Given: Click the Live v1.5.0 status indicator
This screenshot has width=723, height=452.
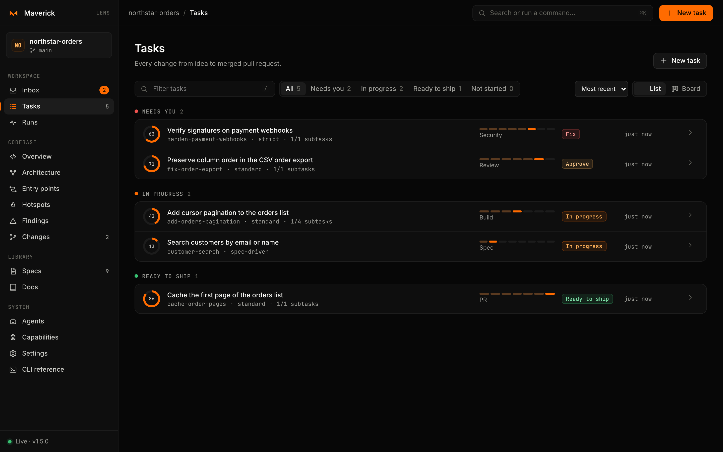Looking at the screenshot, I should [28, 441].
